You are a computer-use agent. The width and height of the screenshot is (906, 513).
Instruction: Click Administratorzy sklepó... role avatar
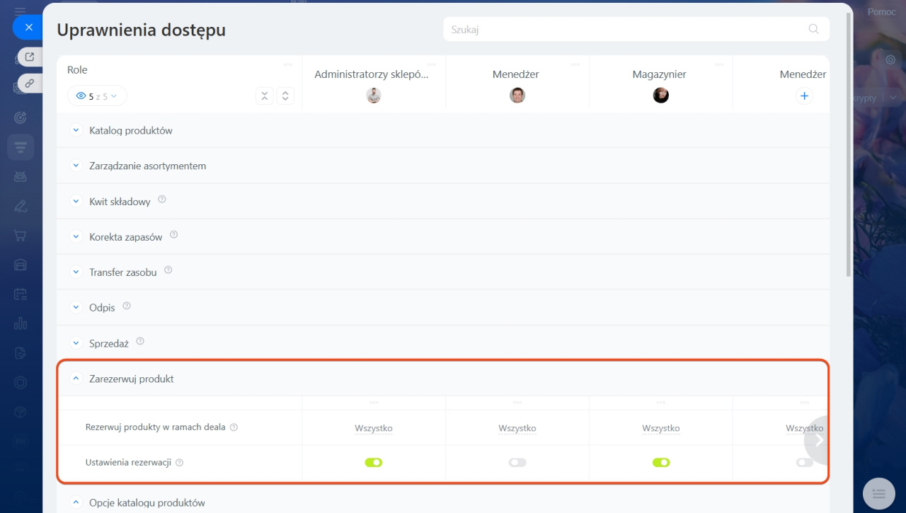374,96
